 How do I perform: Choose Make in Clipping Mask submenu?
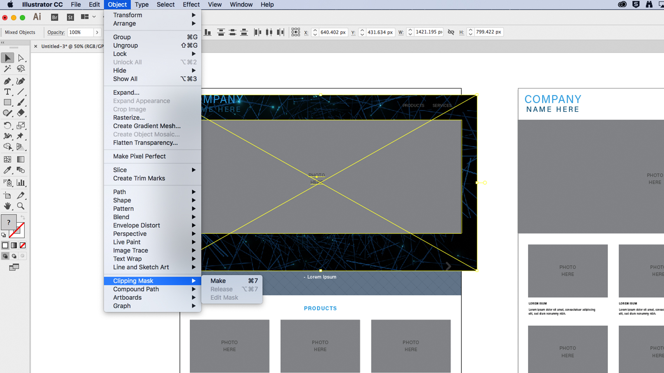pos(232,281)
